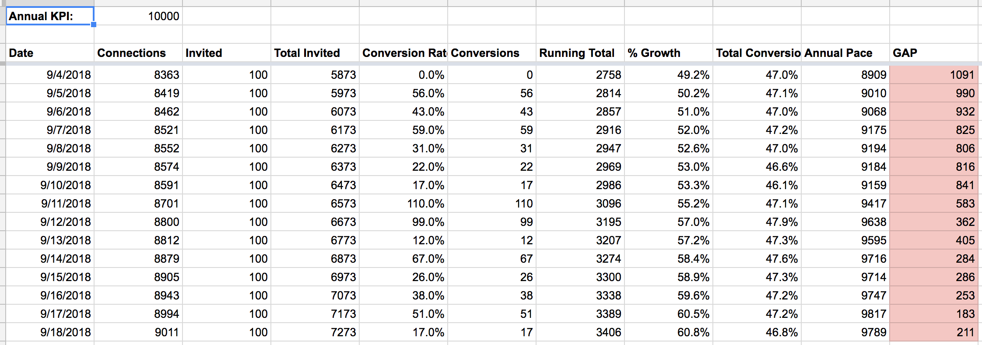The height and width of the screenshot is (345, 982).
Task: Select total conversion value 46.8%
Action: [757, 332]
